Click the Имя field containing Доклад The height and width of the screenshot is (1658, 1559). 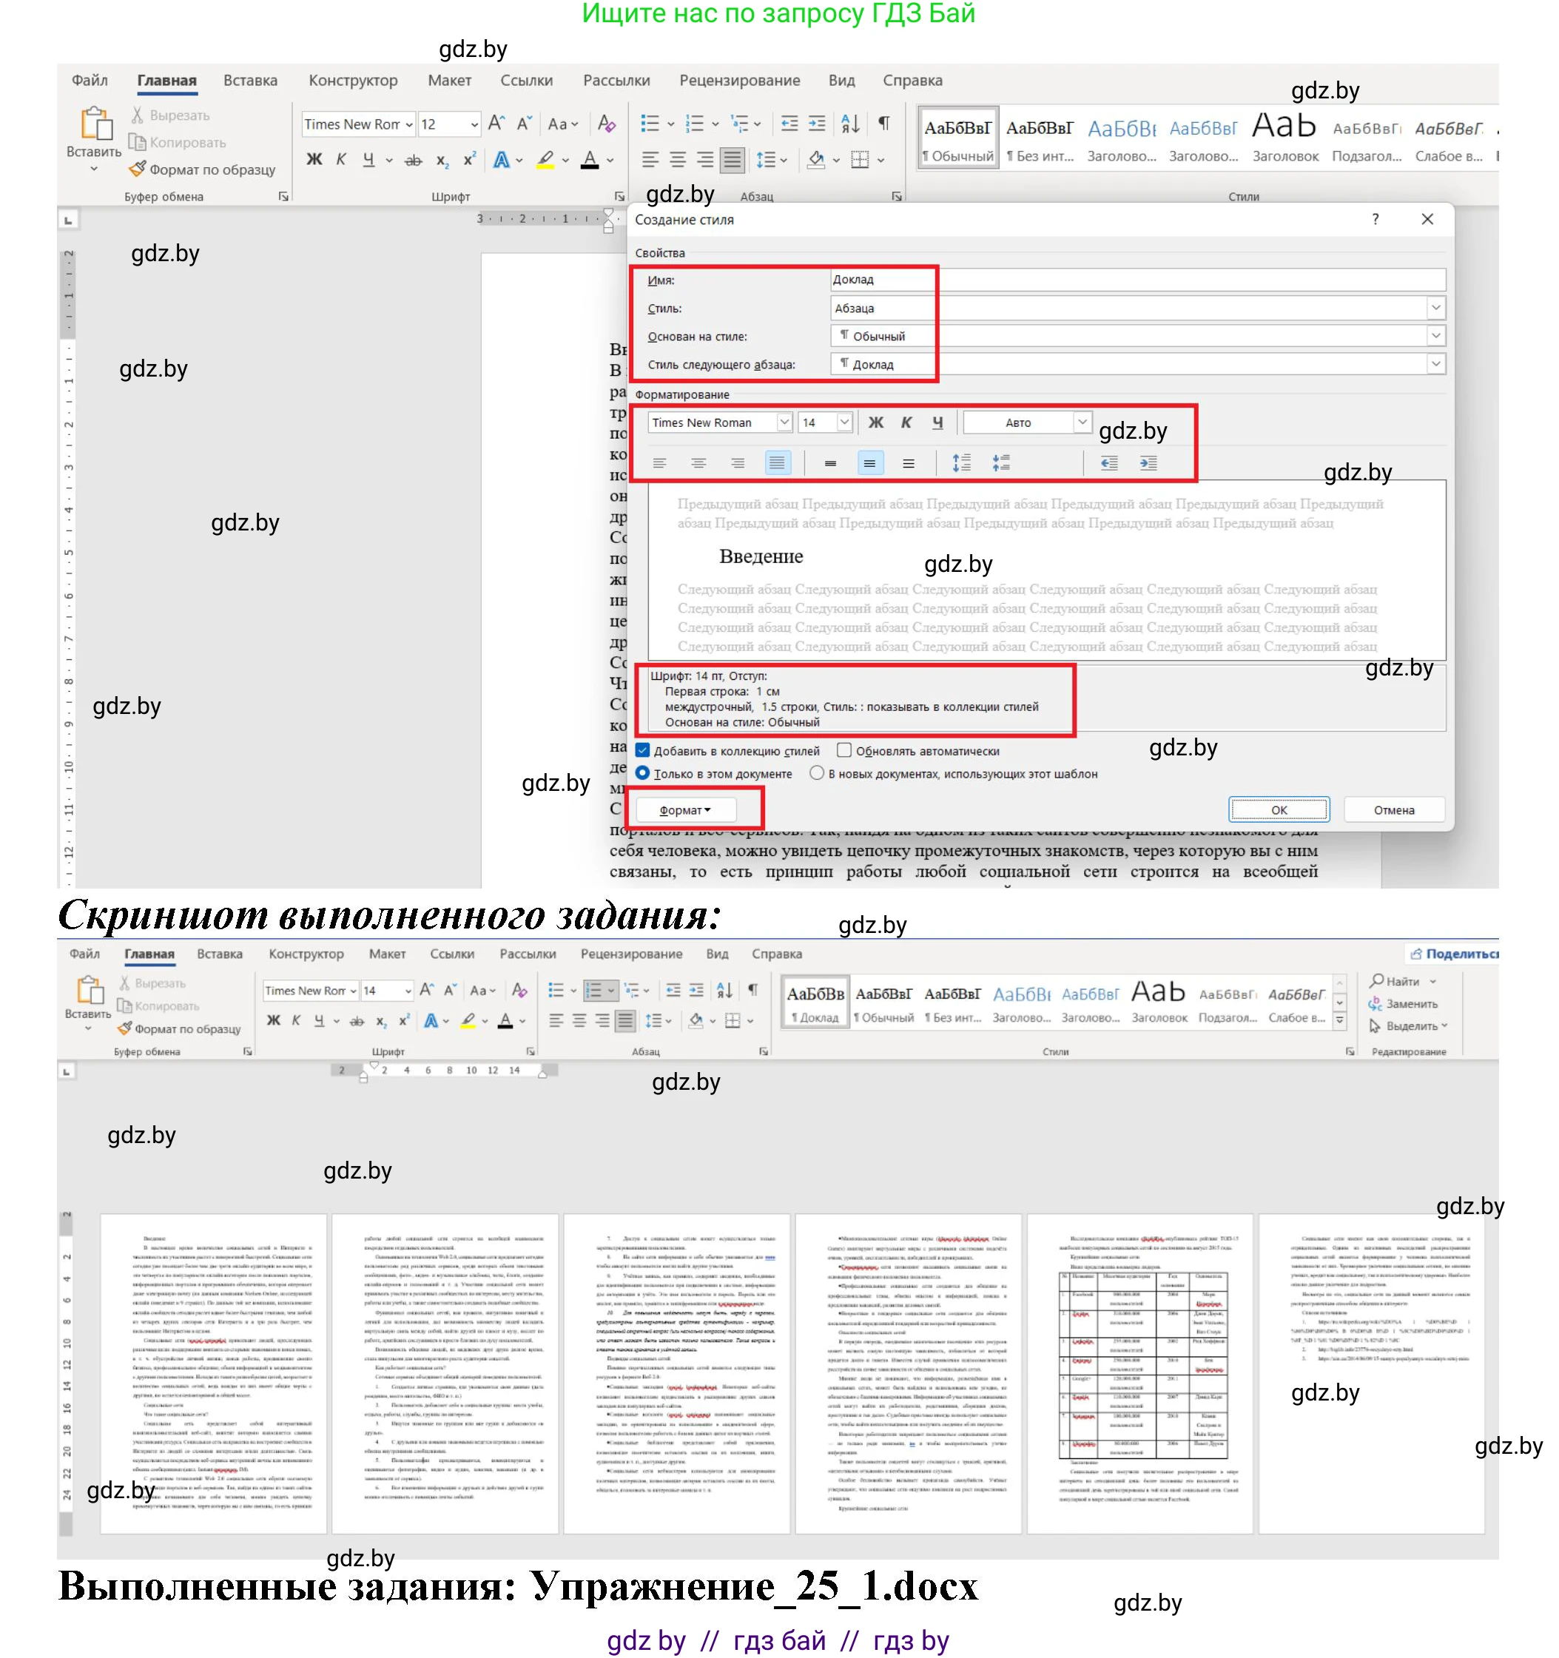(x=884, y=280)
